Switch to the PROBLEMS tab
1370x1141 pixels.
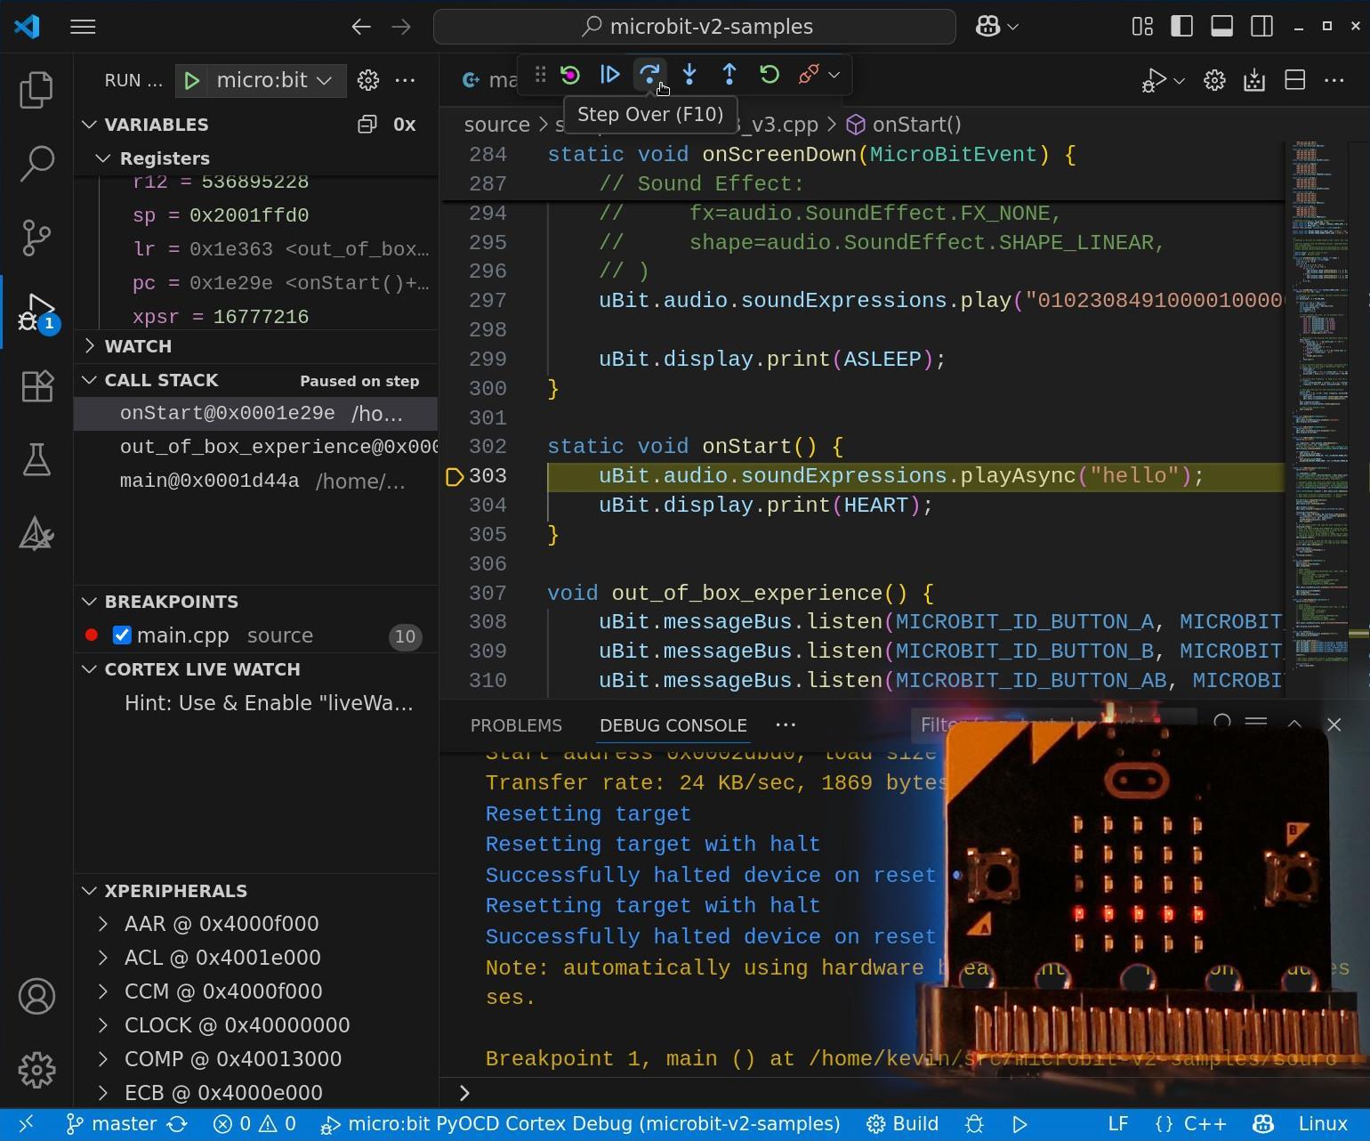(515, 725)
